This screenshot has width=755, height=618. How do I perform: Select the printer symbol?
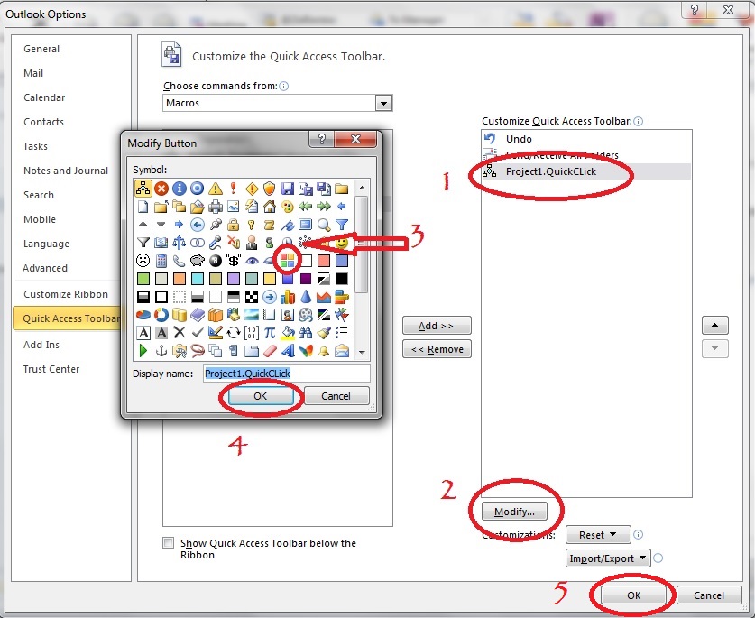[216, 207]
